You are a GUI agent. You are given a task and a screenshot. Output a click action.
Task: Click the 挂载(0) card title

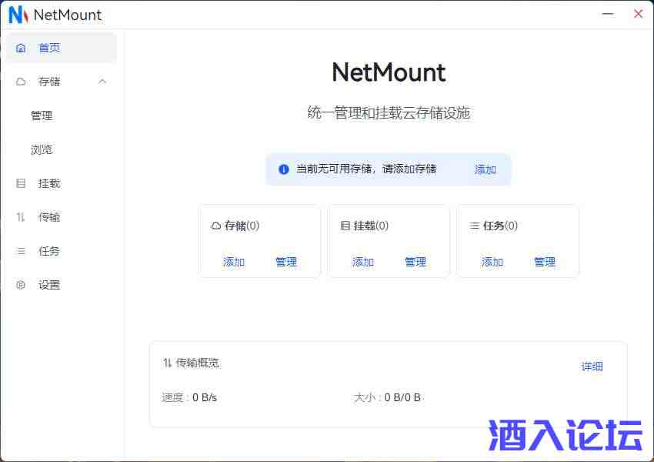[371, 226]
